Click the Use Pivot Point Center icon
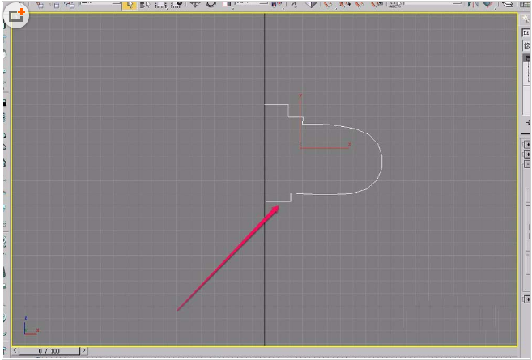 point(279,5)
